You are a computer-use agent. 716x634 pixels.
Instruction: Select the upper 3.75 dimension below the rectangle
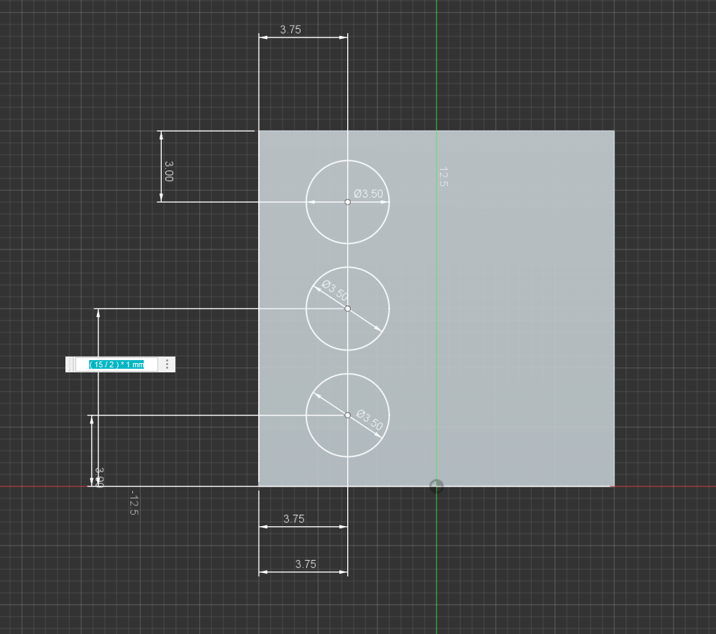click(x=293, y=519)
